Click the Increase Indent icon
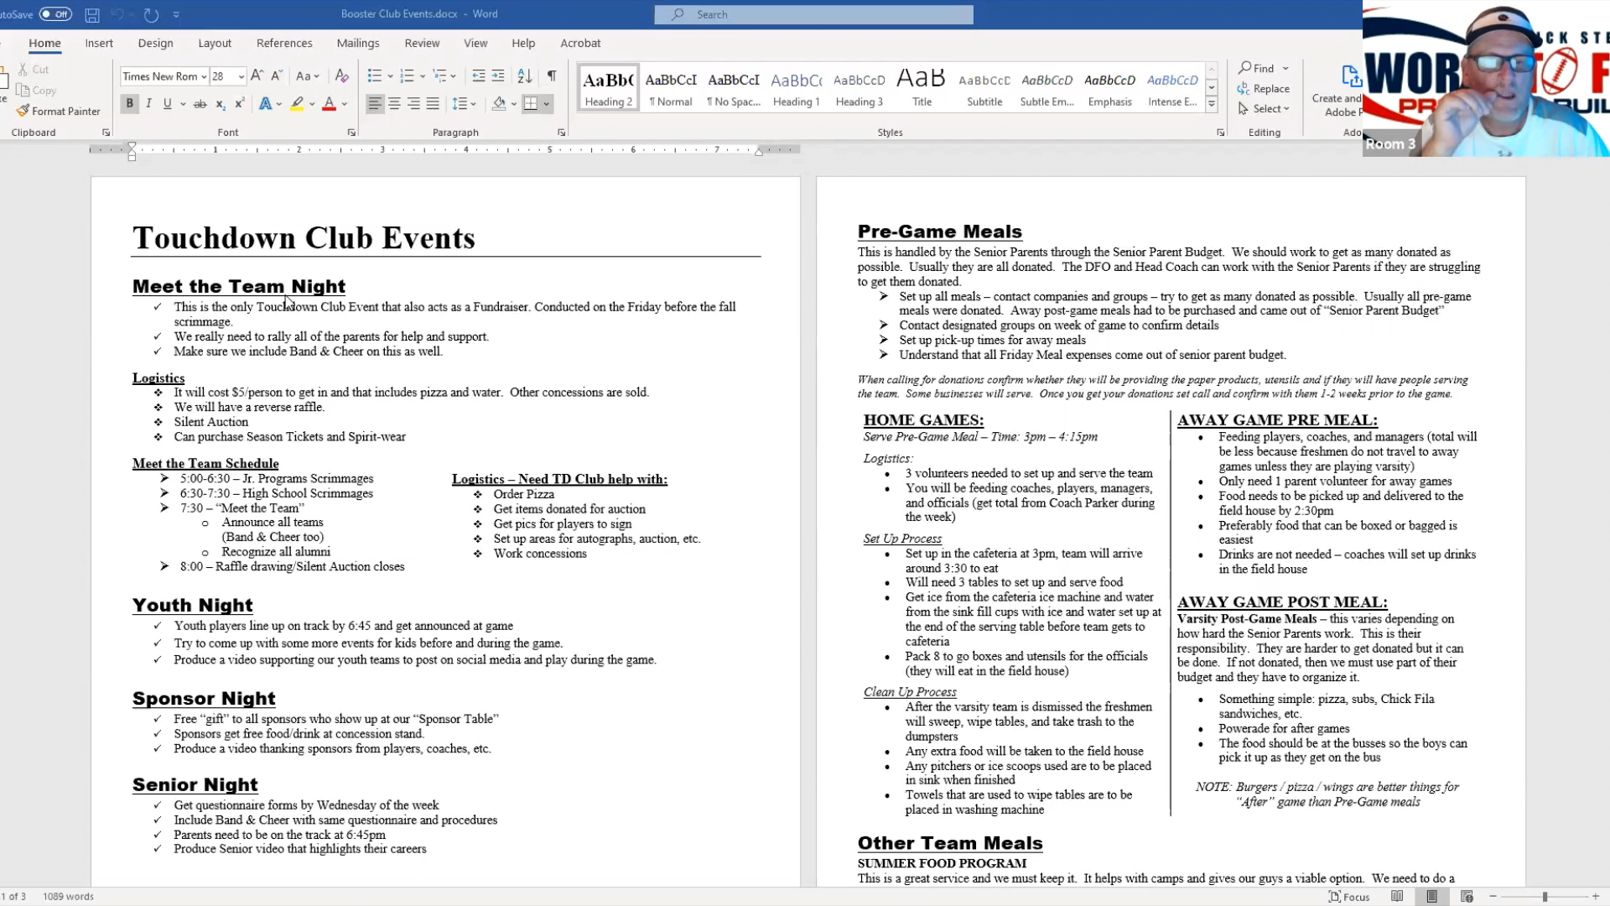 498,76
